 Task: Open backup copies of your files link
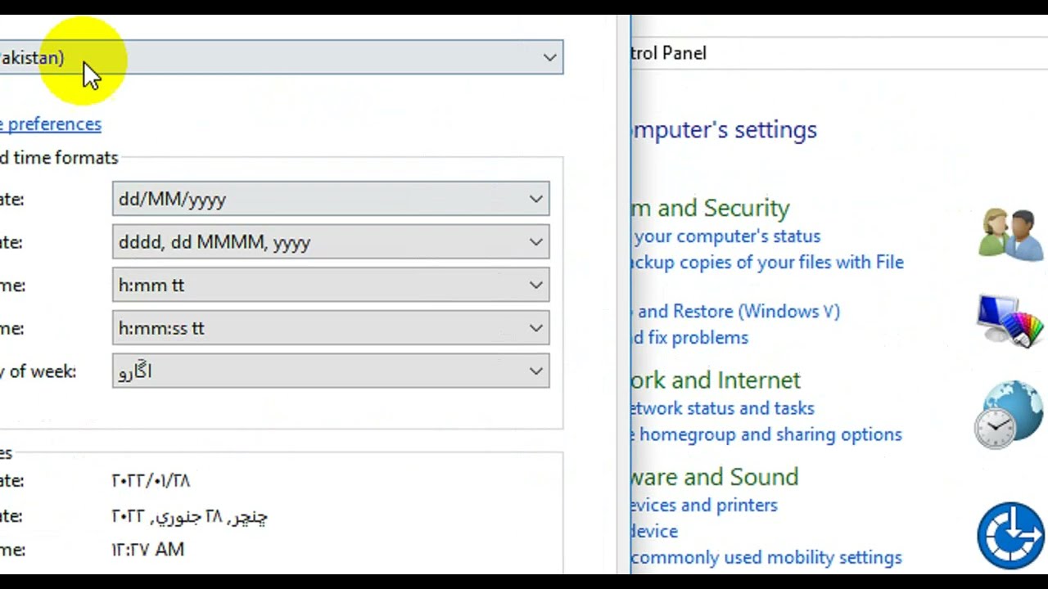[x=767, y=263]
